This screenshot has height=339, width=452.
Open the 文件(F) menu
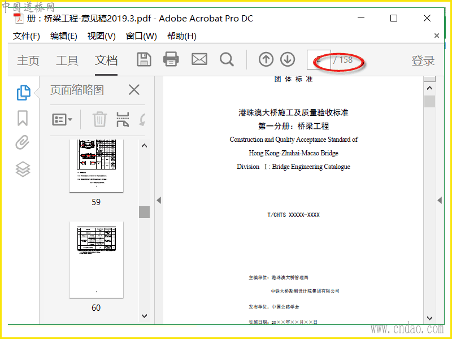[26, 36]
